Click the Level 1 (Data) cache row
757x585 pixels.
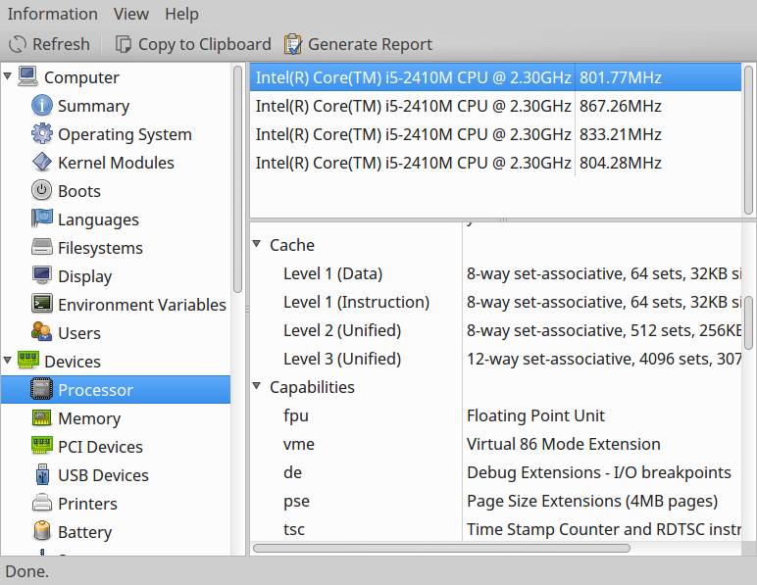(x=495, y=273)
